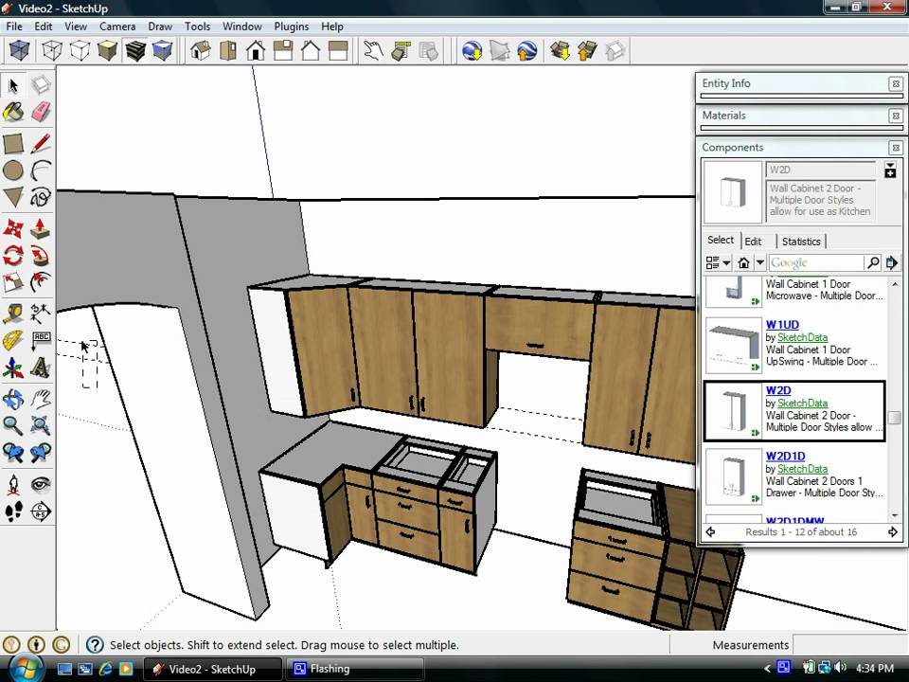Viewport: 909px width, 682px height.
Task: Click the SketchData link under W1UD
Action: [x=802, y=337]
